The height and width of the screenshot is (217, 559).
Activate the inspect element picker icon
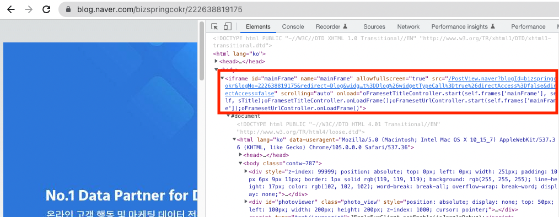214,27
